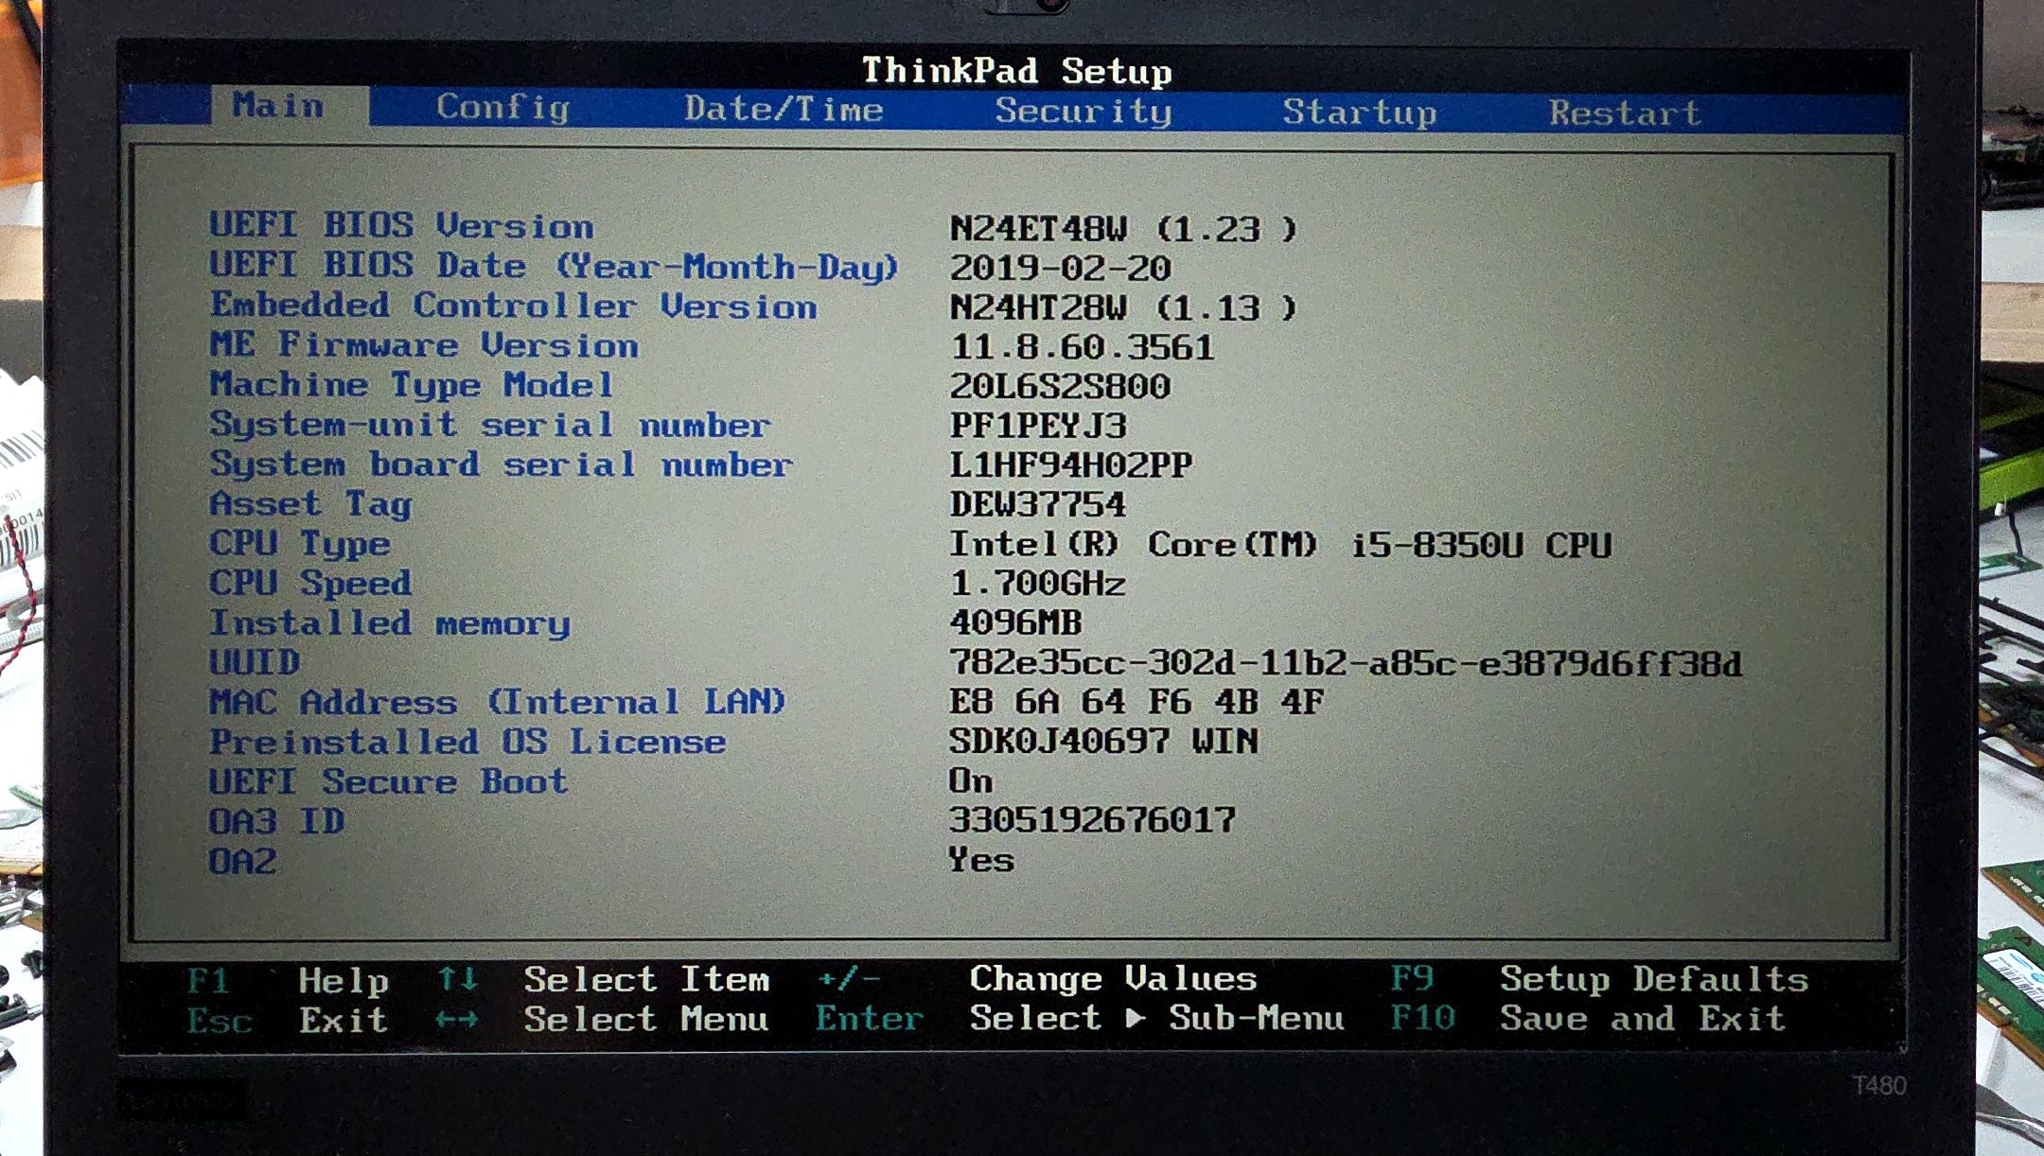The width and height of the screenshot is (2044, 1156).
Task: Switch to the Restart tab
Action: (x=1625, y=114)
